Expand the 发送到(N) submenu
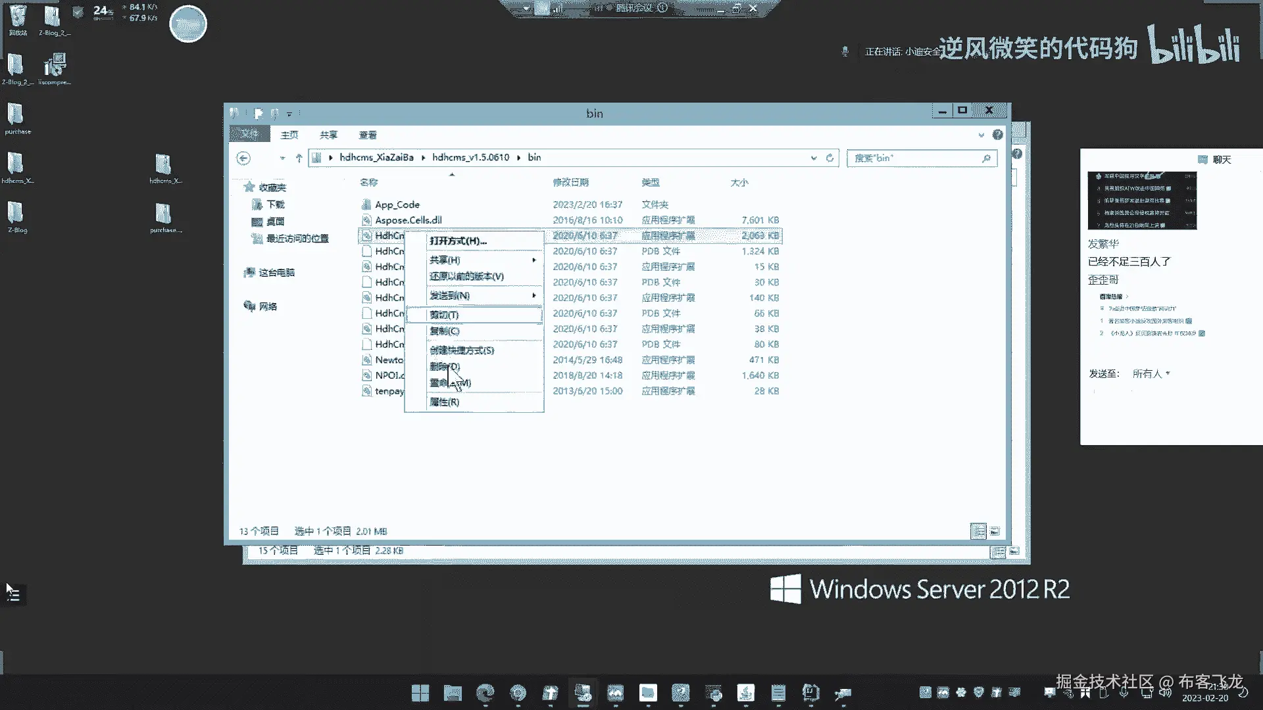 474,296
